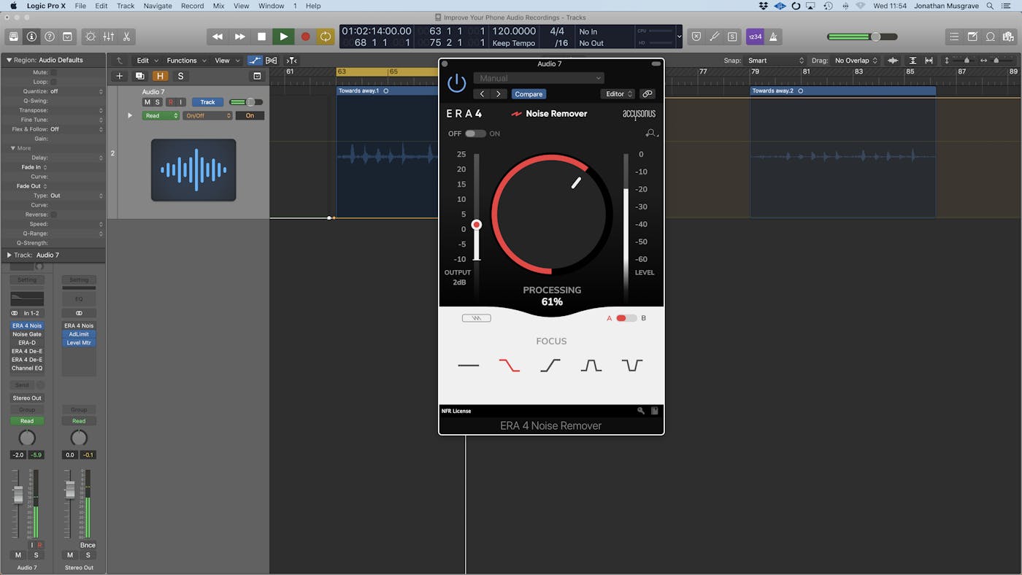
Task: Select the notch focus shape
Action: point(632,365)
